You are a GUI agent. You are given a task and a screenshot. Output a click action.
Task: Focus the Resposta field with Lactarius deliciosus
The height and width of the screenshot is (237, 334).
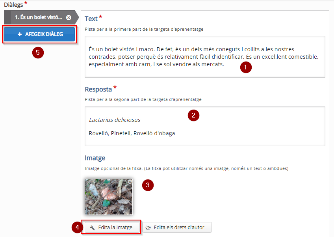click(x=205, y=126)
